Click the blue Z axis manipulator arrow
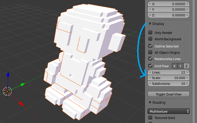The height and width of the screenshot is (123, 197). (x=8, y=74)
